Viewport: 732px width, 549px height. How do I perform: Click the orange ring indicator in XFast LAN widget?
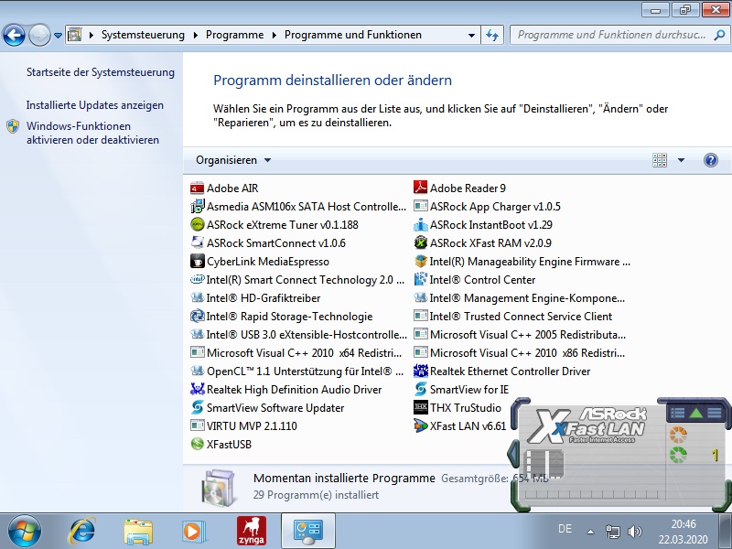click(678, 435)
